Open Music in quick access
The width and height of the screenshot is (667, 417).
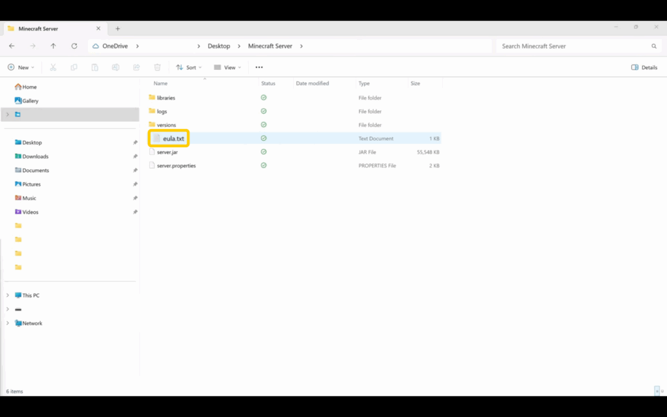[25, 198]
